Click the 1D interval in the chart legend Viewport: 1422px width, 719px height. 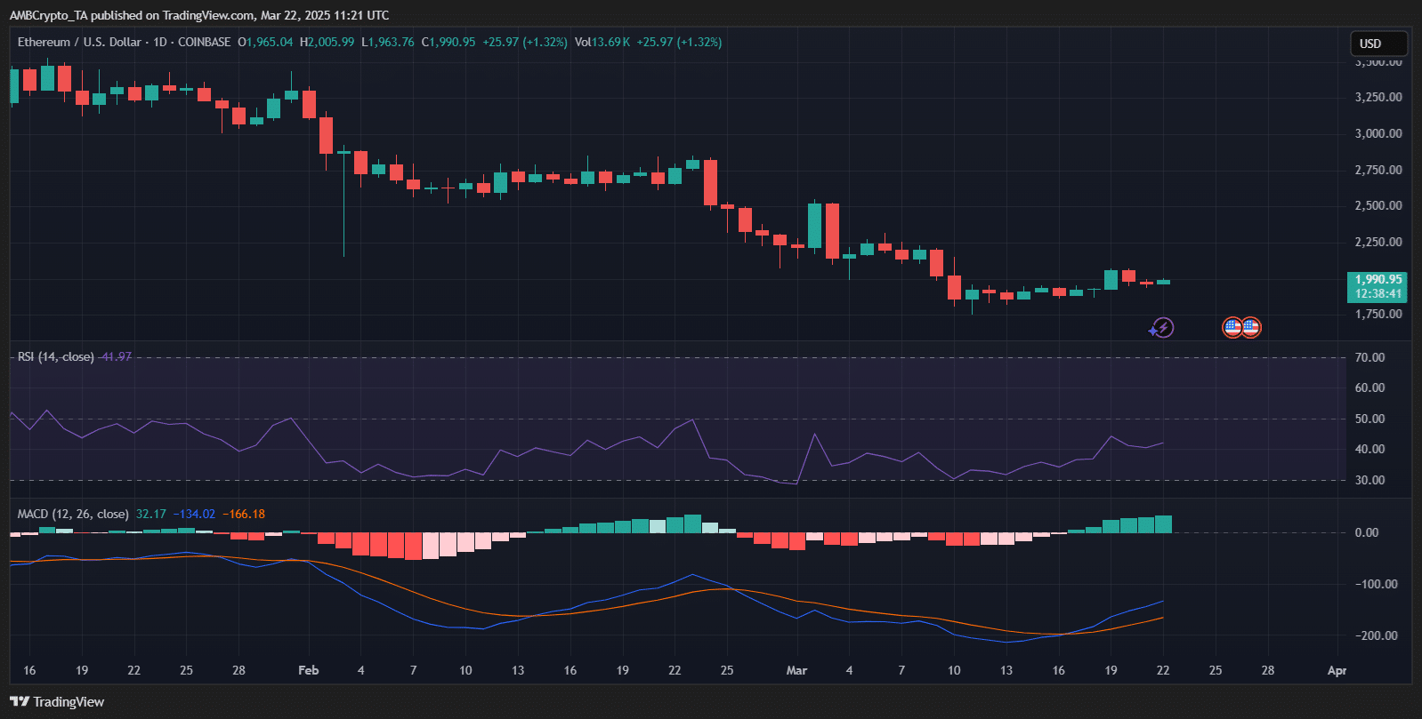(160, 43)
